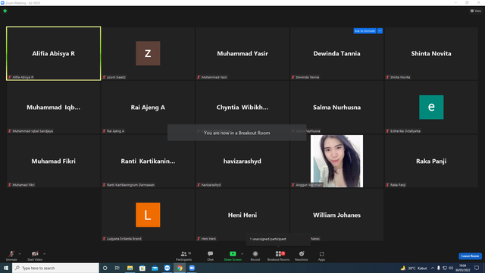Open more options on Dewinda Tannia tile
Image resolution: width=485 pixels, height=273 pixels.
(380, 30)
